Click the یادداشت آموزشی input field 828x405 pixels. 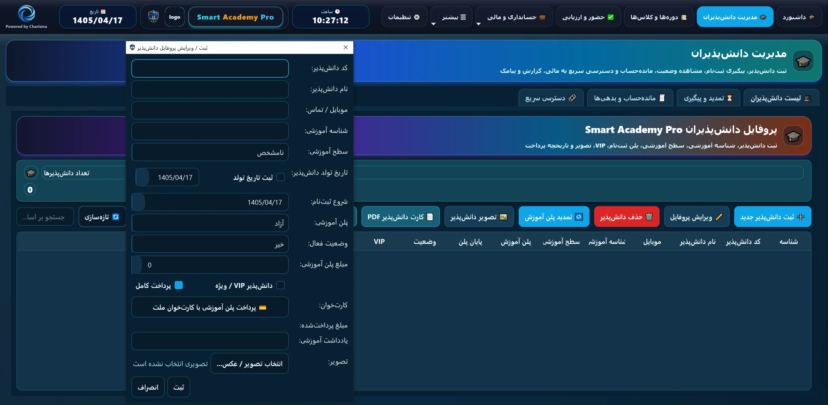210,341
